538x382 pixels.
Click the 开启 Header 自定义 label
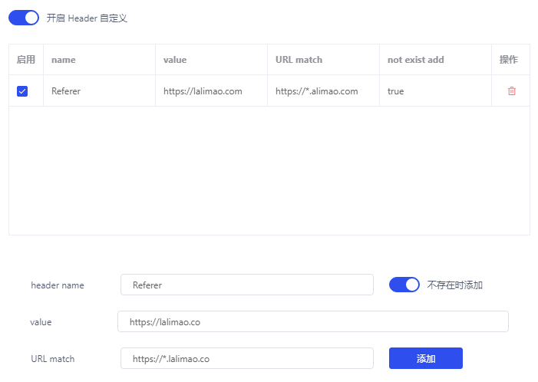coord(87,18)
